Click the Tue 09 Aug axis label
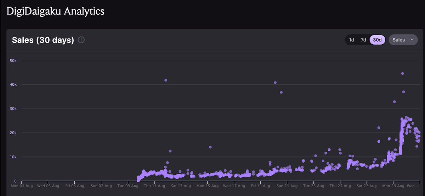 [128, 185]
